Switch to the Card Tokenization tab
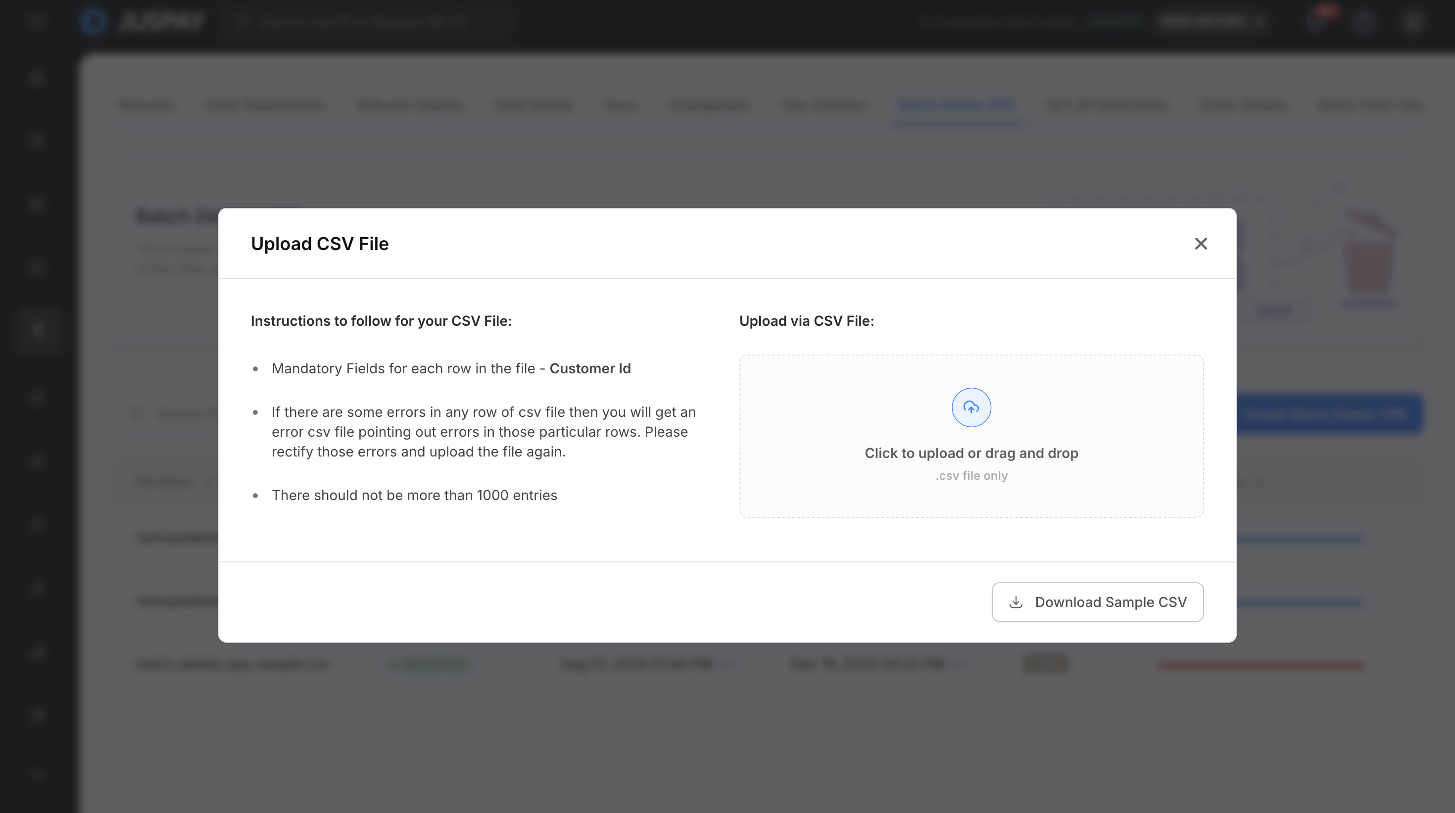This screenshot has width=1455, height=813. click(x=265, y=105)
